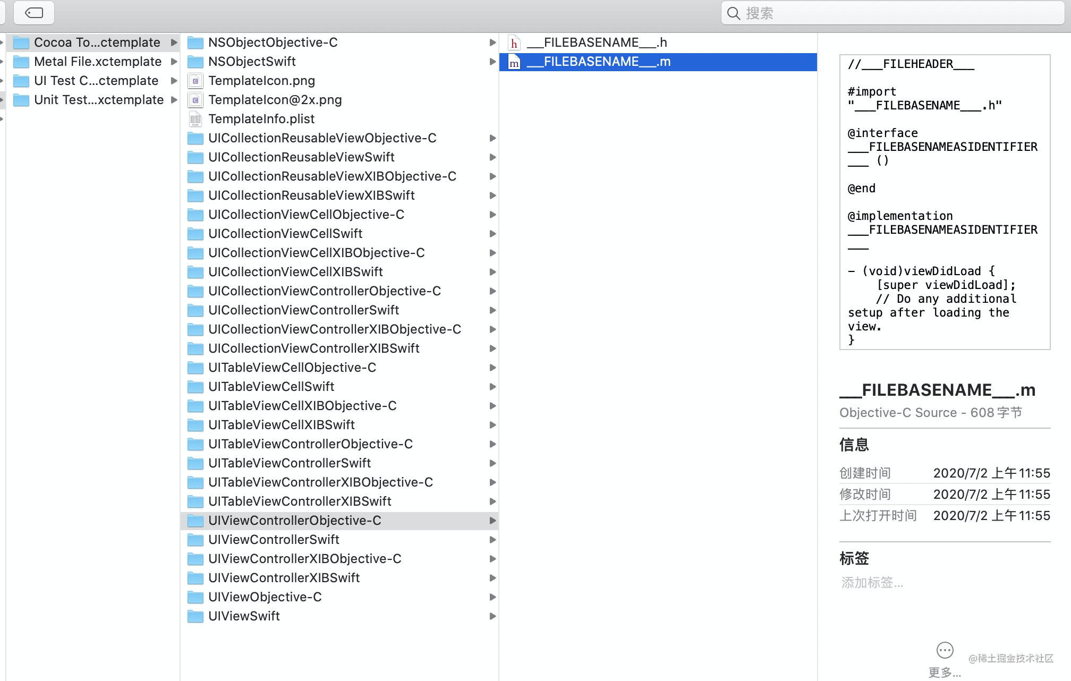Select NSObjectObjective-C template folder
1071x681 pixels.
coord(271,42)
